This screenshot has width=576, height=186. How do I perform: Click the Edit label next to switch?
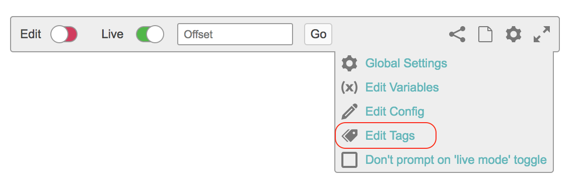[31, 34]
